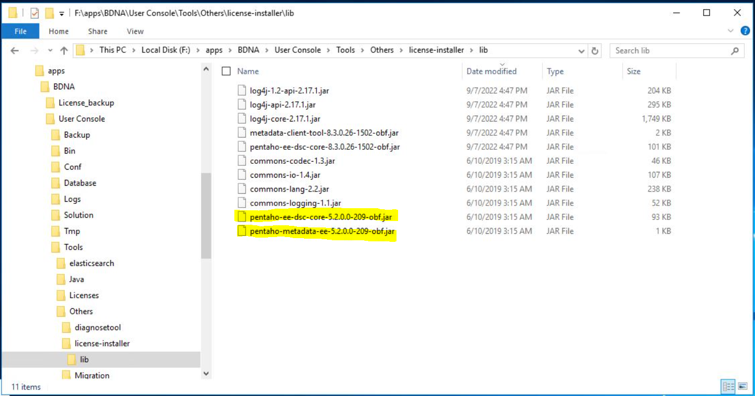Click the 1,749 KB size cell

coord(656,119)
